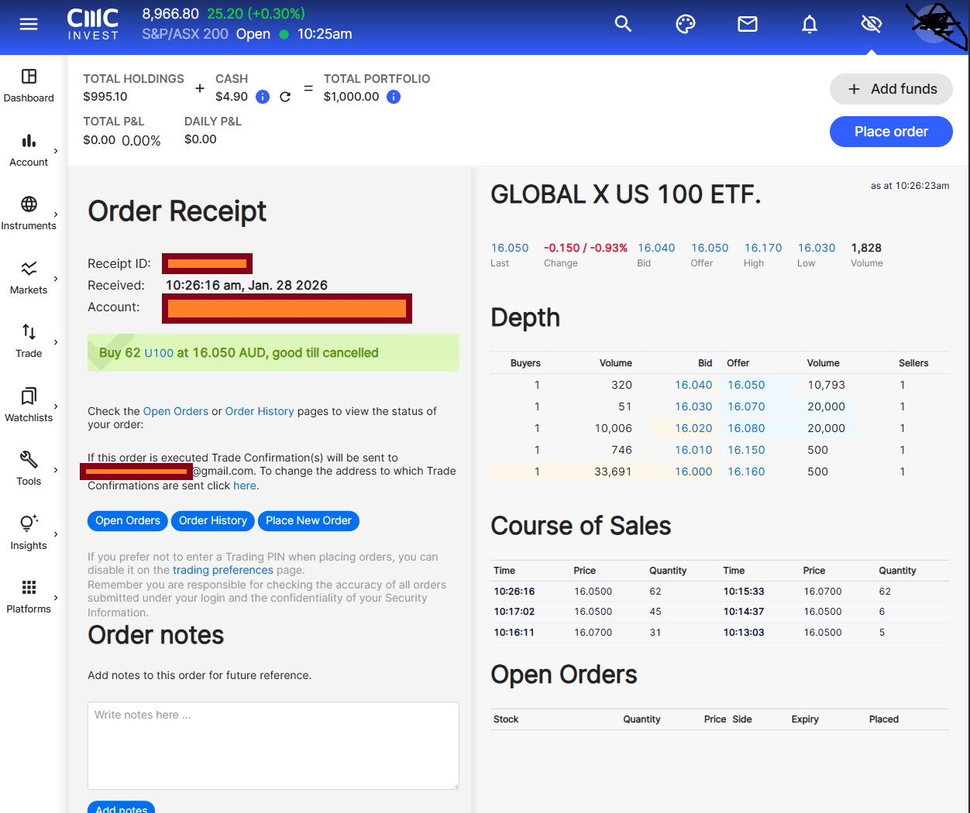Screen dimensions: 970x813
Task: Click the Place order button
Action: click(x=891, y=132)
